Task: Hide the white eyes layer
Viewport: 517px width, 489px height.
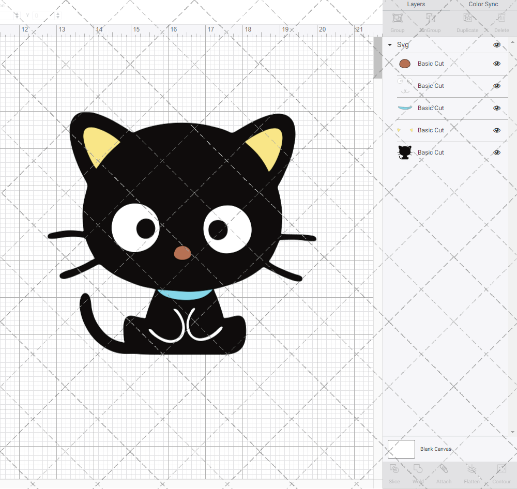Action: pyautogui.click(x=497, y=86)
